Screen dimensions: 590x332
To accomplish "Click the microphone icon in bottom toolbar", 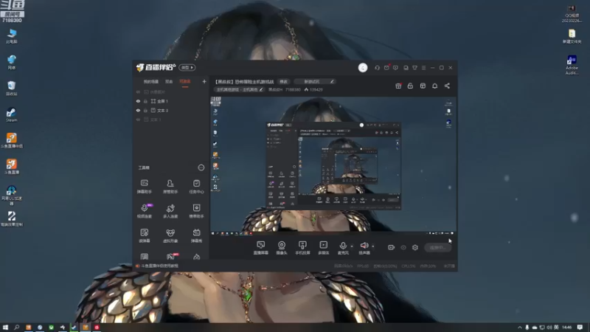I will tap(343, 246).
